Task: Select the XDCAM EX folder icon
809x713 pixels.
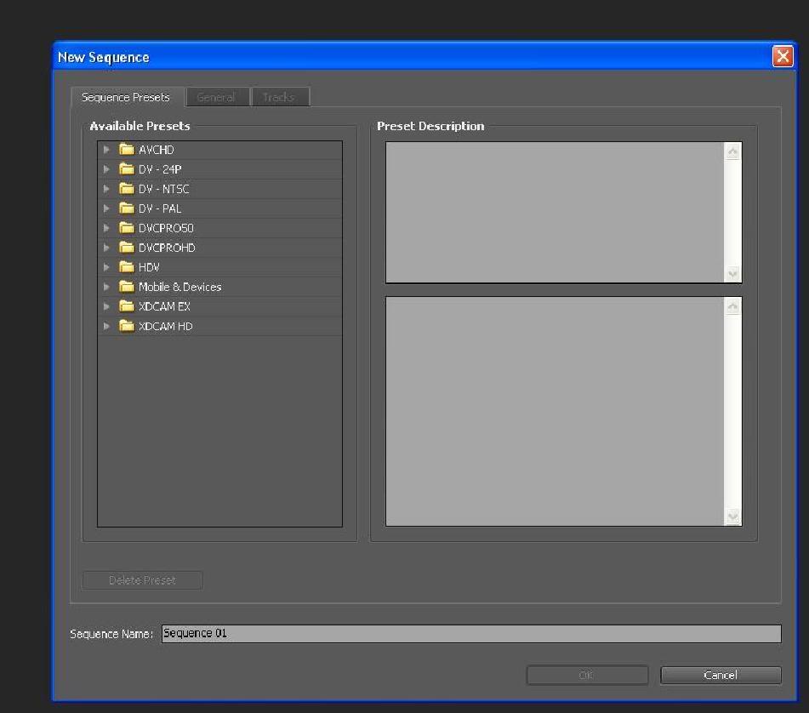Action: 126,306
